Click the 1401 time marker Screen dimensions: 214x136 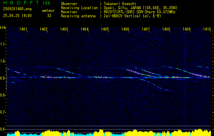tap(23, 29)
